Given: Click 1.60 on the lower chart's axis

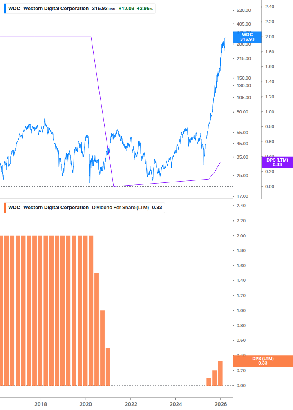Looking at the screenshot, I should (241, 266).
